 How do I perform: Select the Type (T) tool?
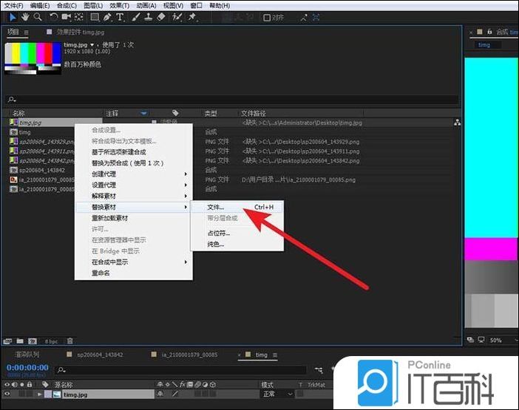120,16
